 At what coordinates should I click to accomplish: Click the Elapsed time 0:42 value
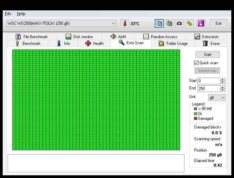click(218, 165)
